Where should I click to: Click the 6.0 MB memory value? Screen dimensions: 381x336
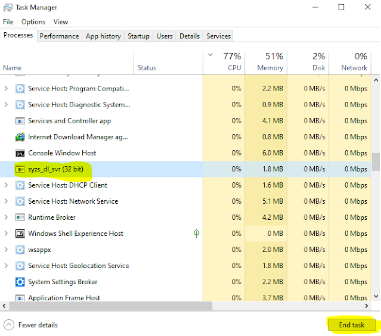(272, 153)
